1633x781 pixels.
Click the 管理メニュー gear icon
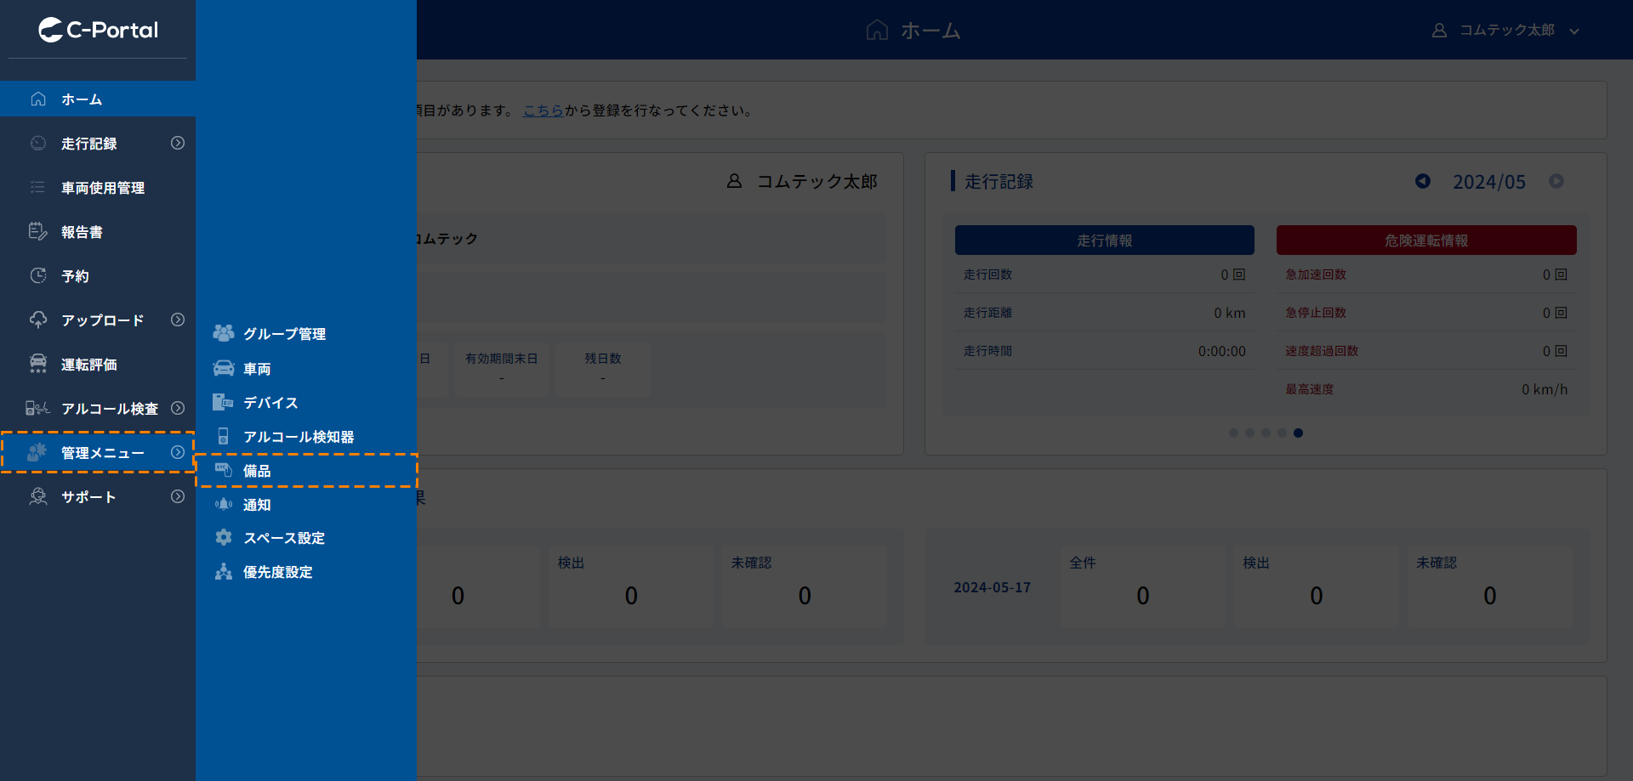tap(37, 452)
